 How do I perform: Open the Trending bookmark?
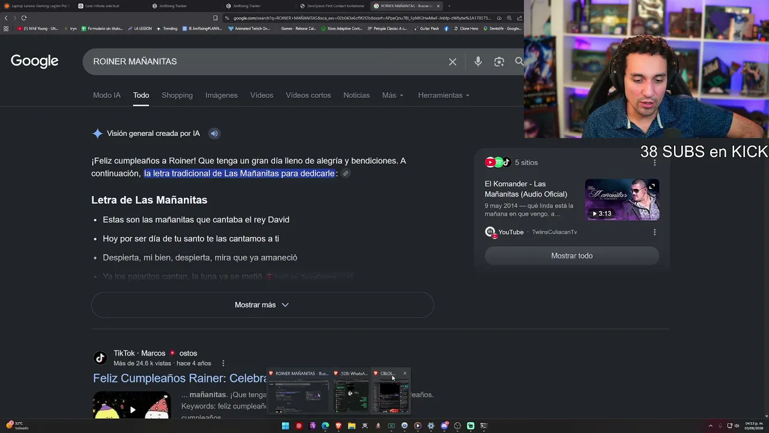coord(167,28)
